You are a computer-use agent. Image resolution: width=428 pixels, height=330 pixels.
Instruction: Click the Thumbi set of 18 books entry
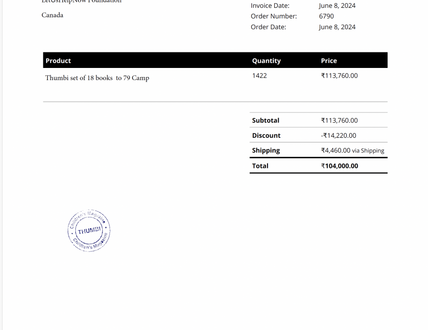tap(97, 78)
